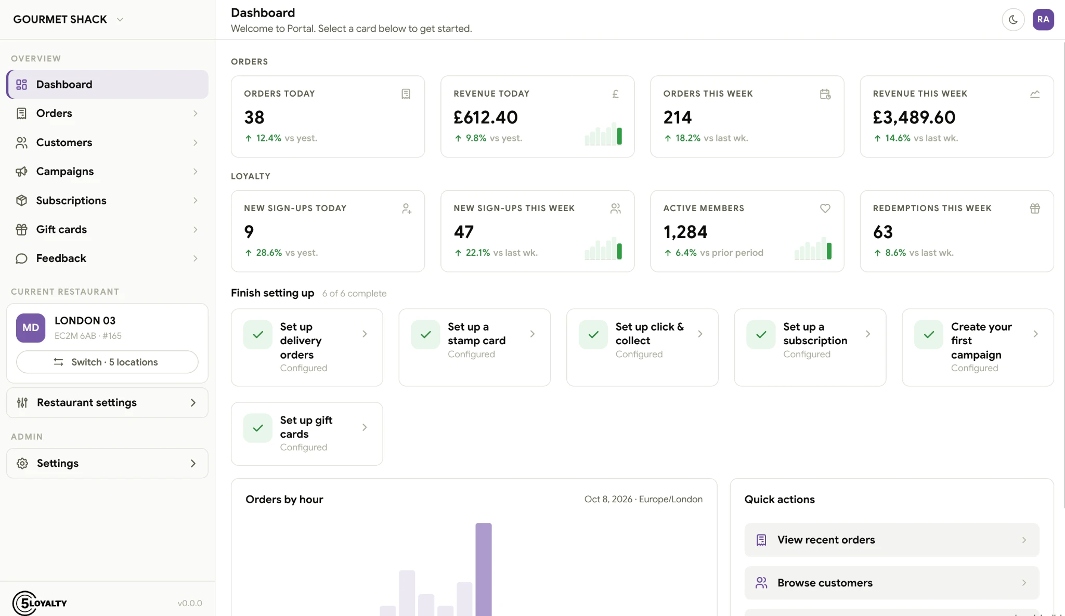Click the Active Members sparkline chart
The image size is (1065, 616).
point(813,248)
